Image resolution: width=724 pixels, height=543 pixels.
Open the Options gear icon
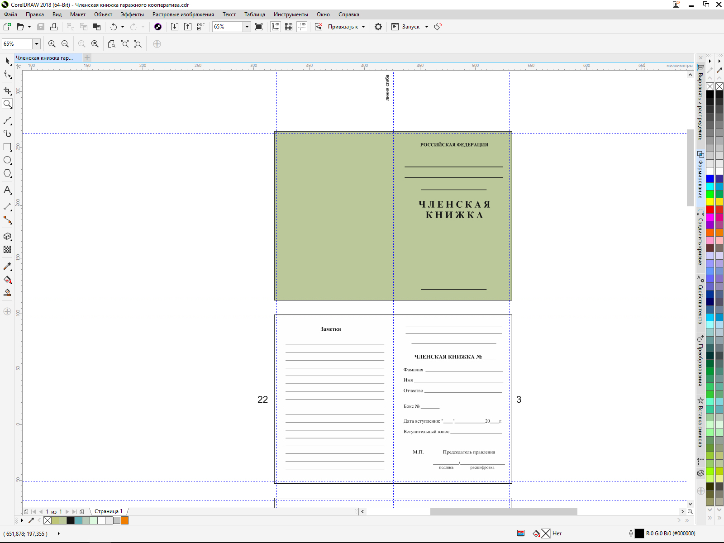point(378,27)
